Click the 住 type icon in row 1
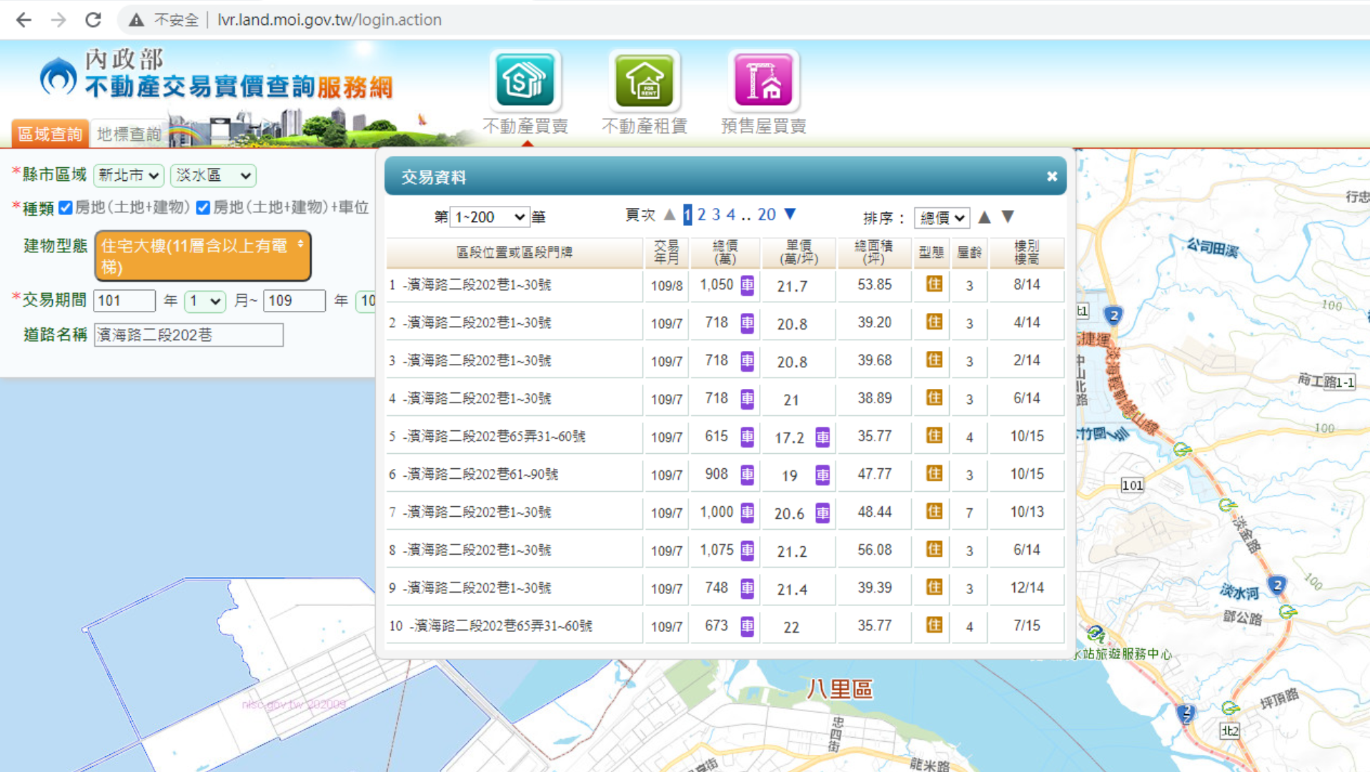Viewport: 1370px width, 772px height. point(934,284)
